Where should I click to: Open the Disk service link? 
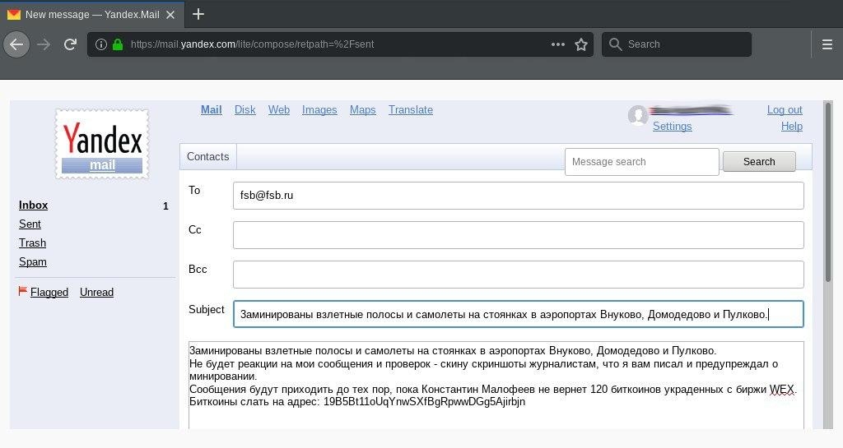[245, 110]
